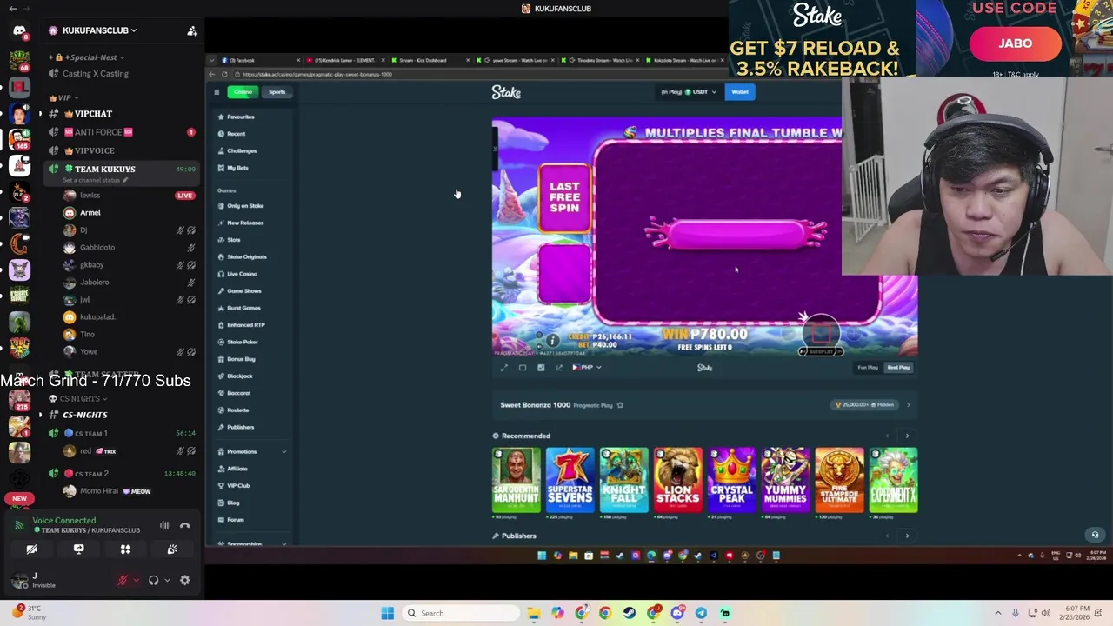Click the Windows taskbar Search box
The height and width of the screenshot is (626, 1113).
point(463,613)
